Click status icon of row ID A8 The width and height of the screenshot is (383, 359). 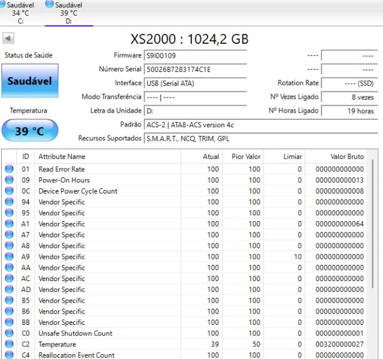(x=10, y=246)
